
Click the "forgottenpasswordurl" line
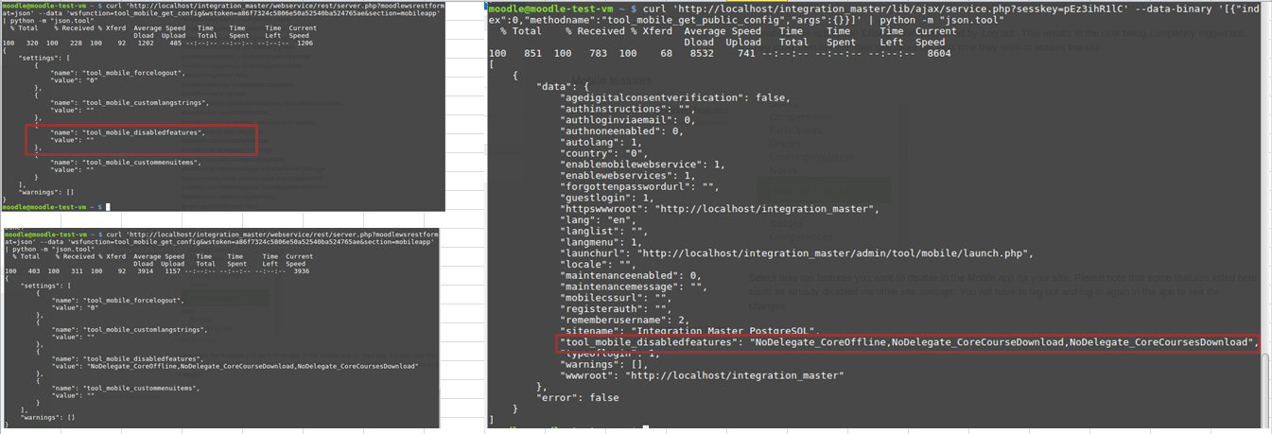click(x=640, y=186)
